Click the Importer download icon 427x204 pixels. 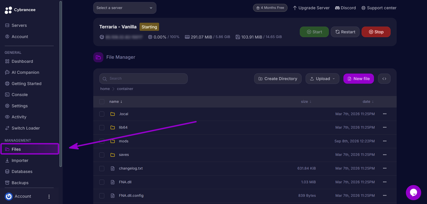[7, 161]
